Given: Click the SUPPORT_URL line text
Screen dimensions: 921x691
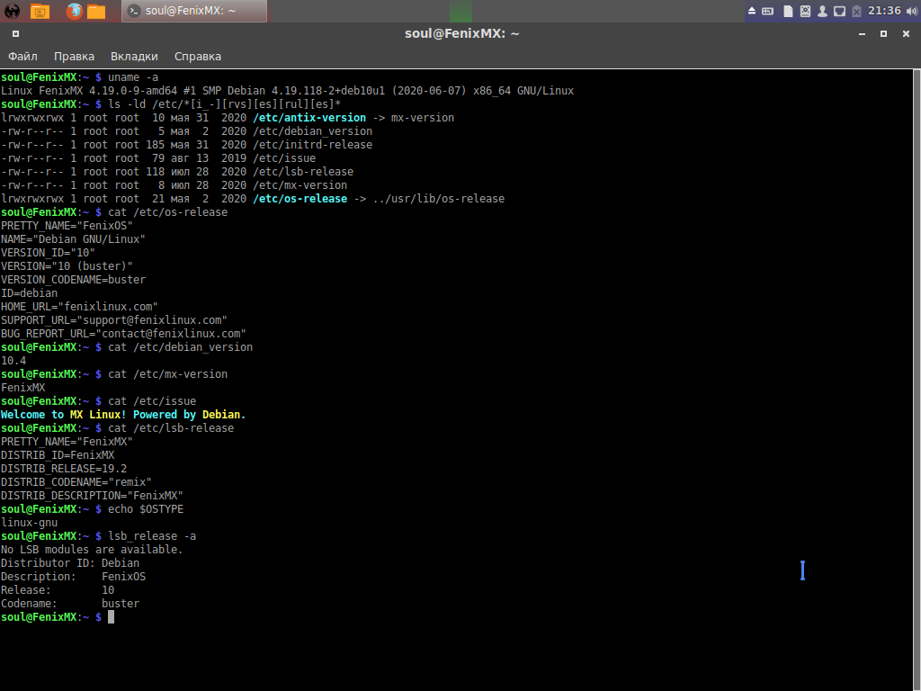Looking at the screenshot, I should (x=114, y=320).
